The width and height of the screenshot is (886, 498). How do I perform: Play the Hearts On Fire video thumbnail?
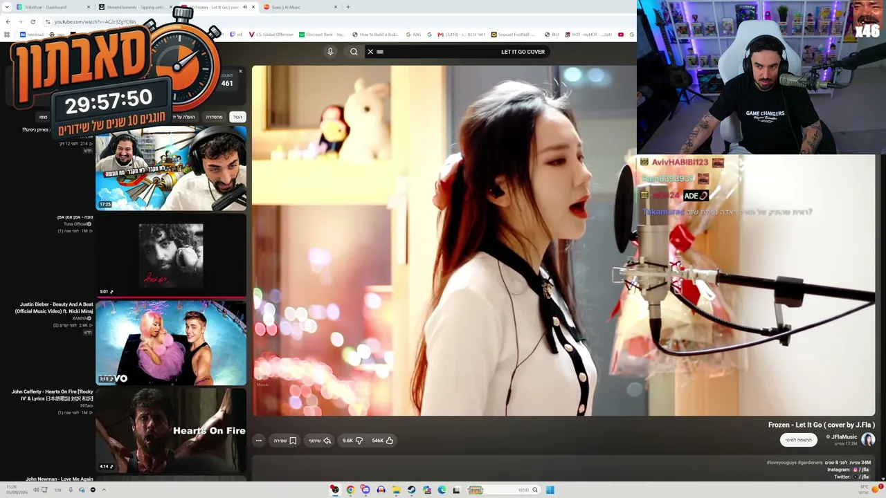tap(171, 430)
